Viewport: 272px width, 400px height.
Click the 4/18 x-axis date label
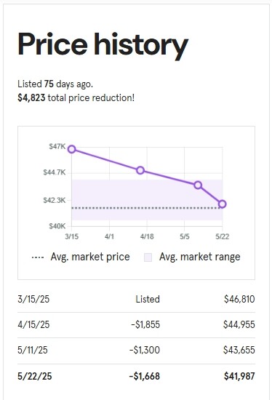pyautogui.click(x=147, y=236)
